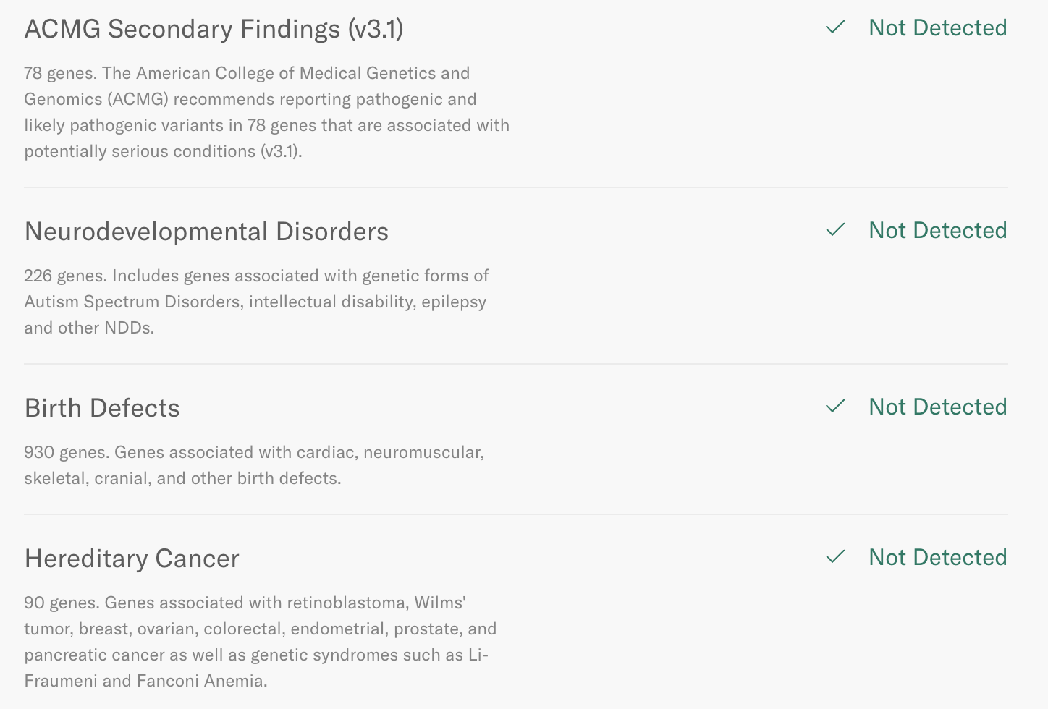
Task: Click the Hereditary Cancer checkmark icon
Action: (835, 557)
